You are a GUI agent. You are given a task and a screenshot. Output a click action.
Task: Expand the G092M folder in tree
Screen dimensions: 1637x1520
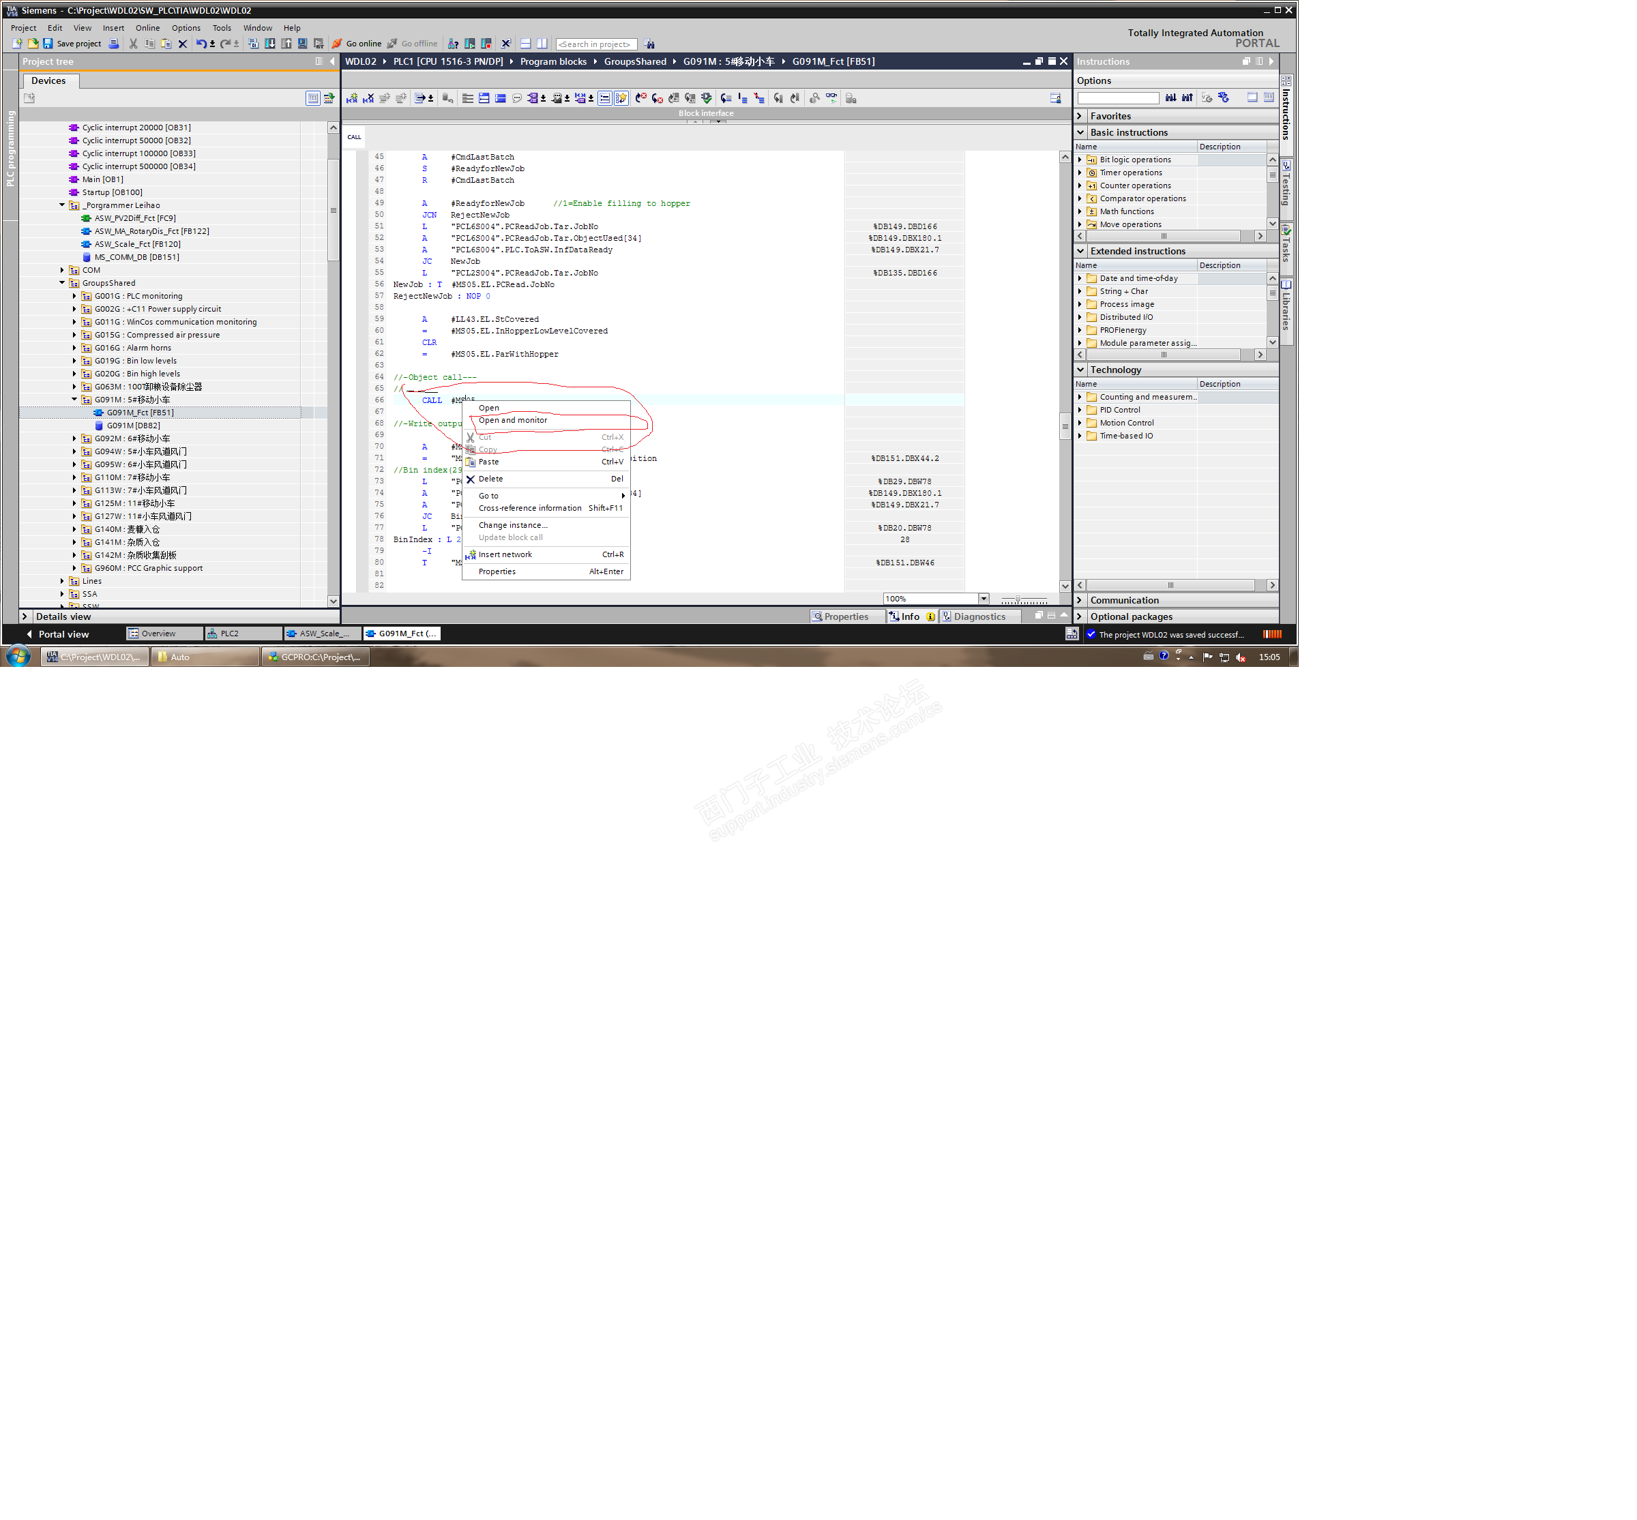point(74,438)
